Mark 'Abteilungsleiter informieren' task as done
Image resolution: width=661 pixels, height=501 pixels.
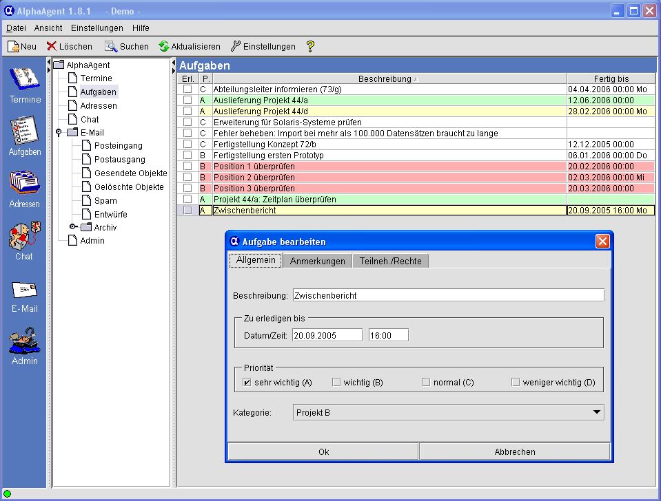(187, 89)
